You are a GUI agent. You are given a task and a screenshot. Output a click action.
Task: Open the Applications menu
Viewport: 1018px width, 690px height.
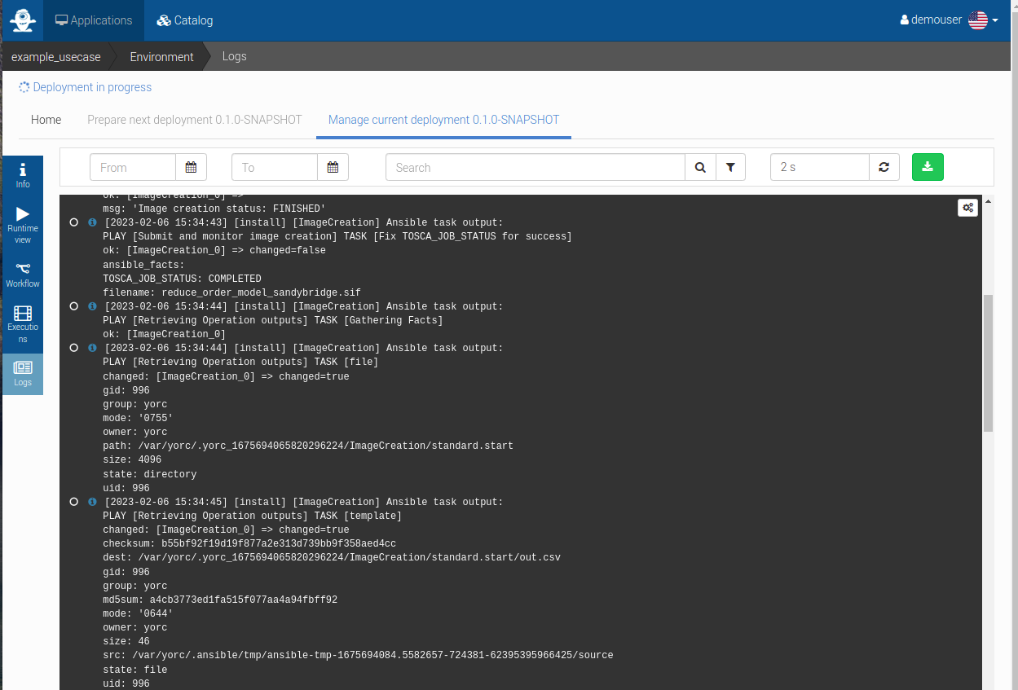[x=94, y=20]
